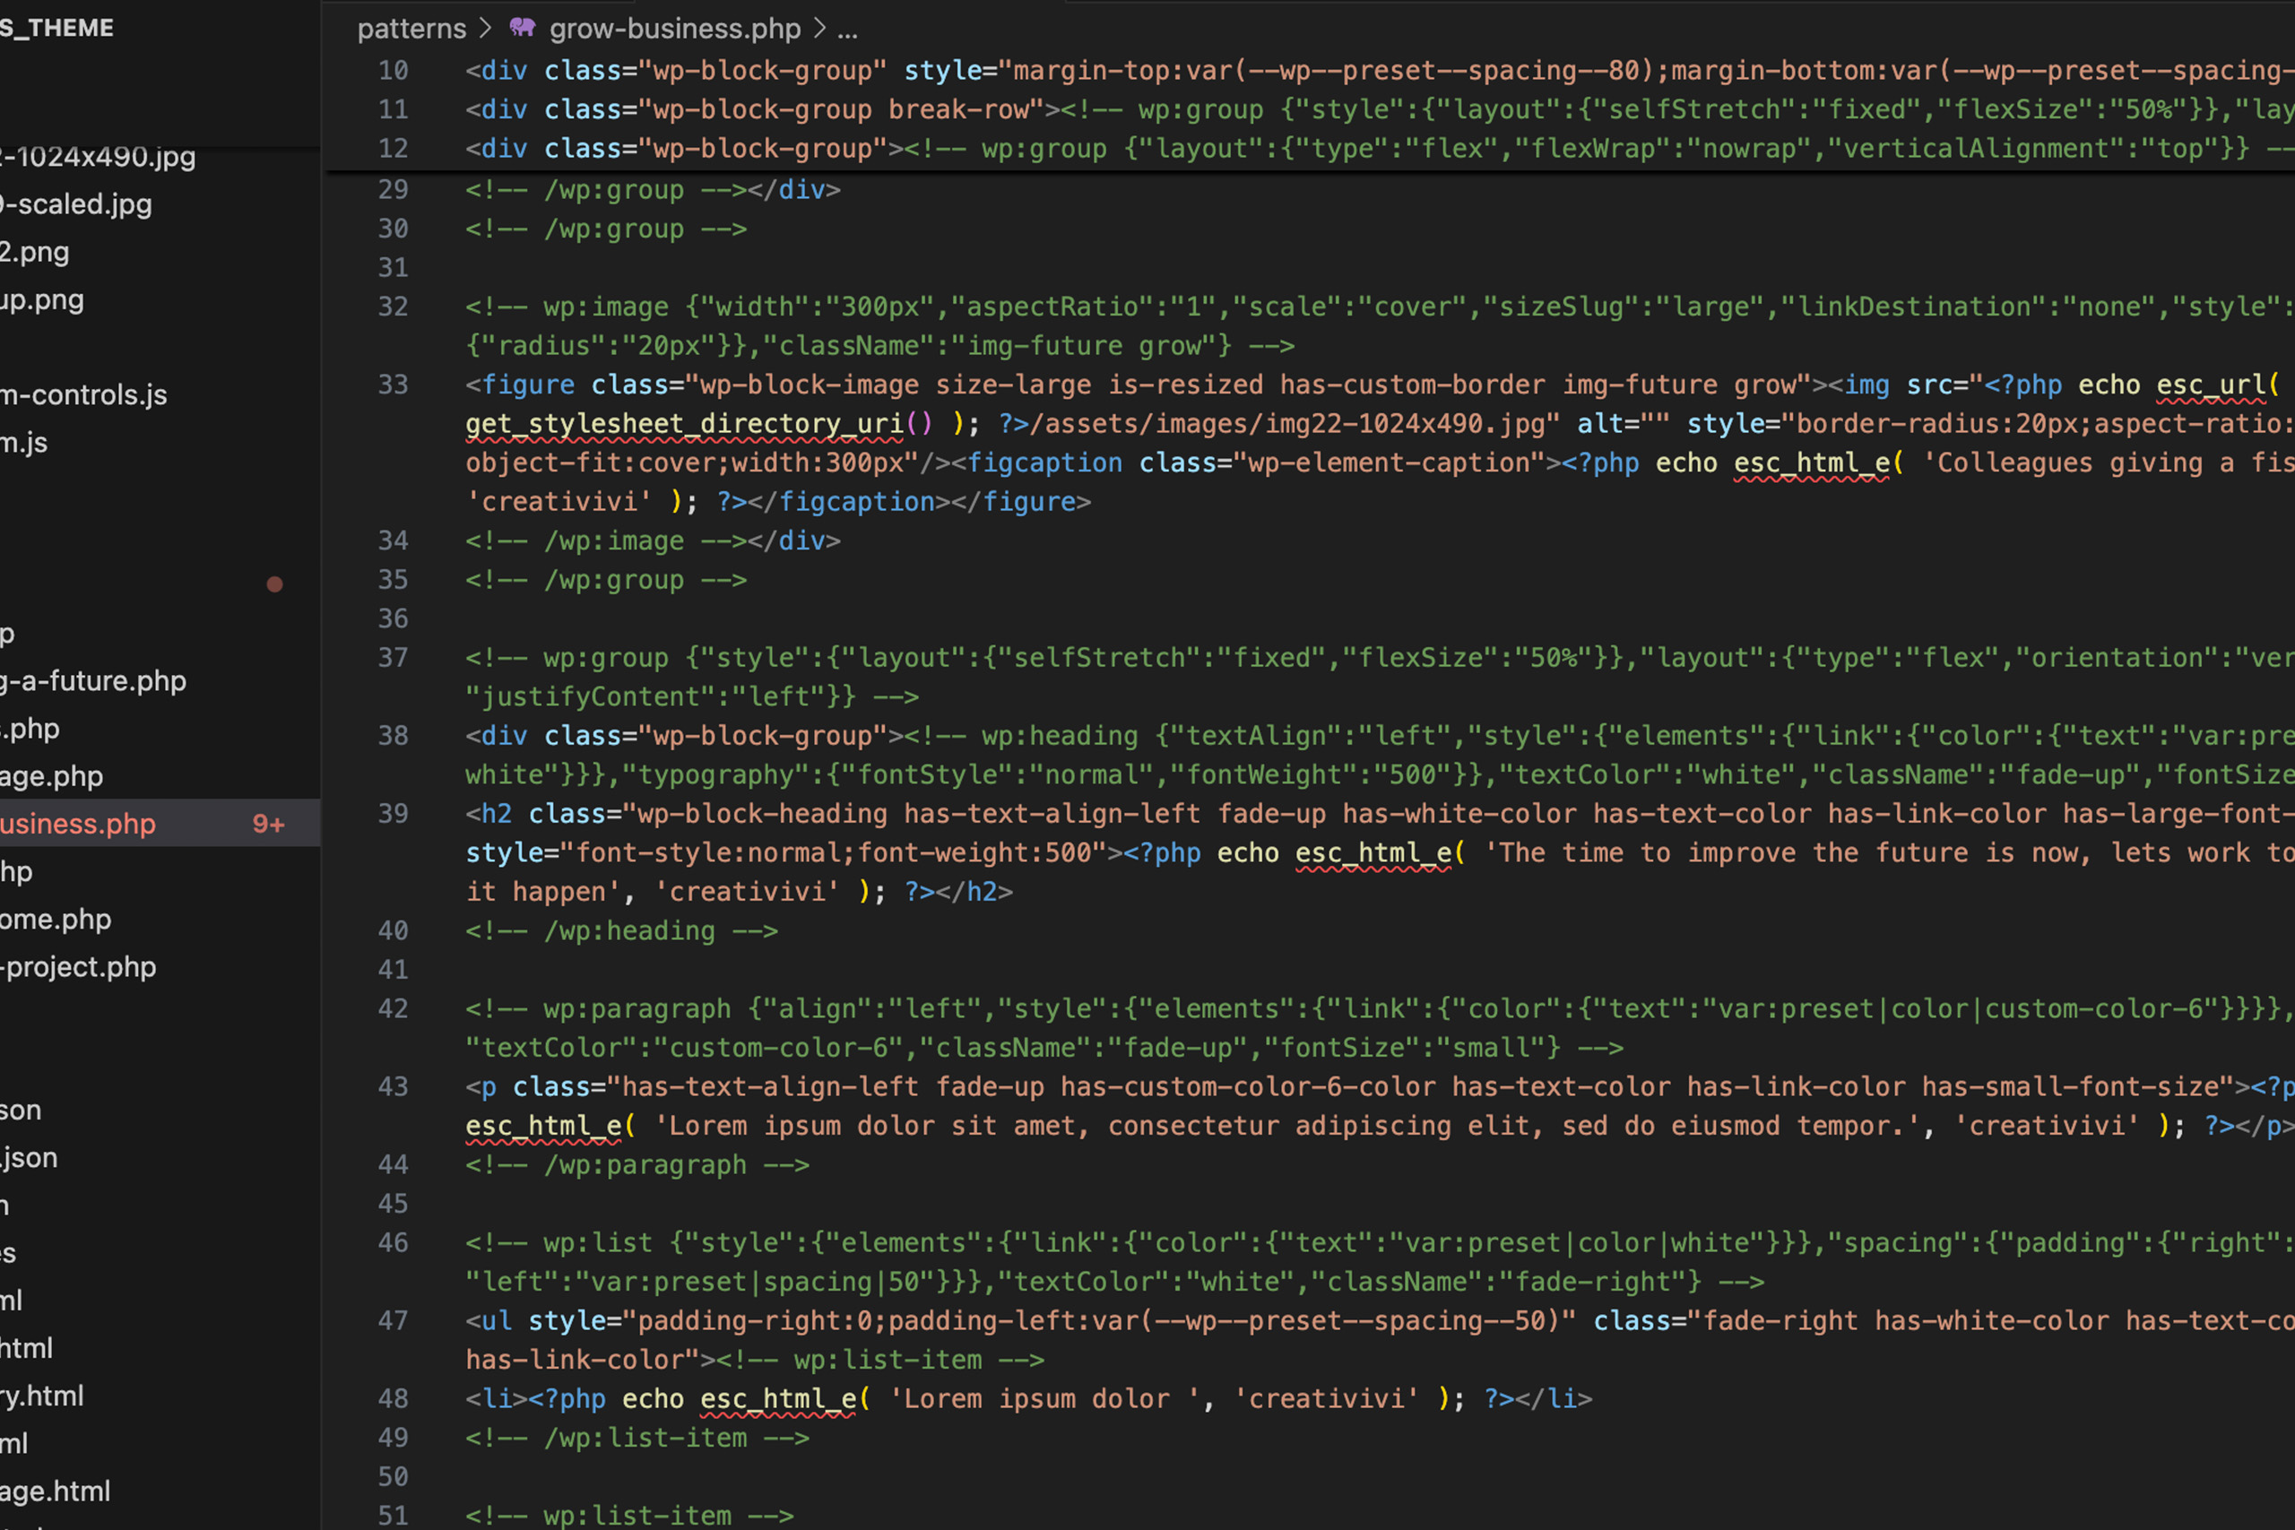2295x1530 pixels.
Task: Open -project.php in the file tree
Action: pyautogui.click(x=80, y=967)
